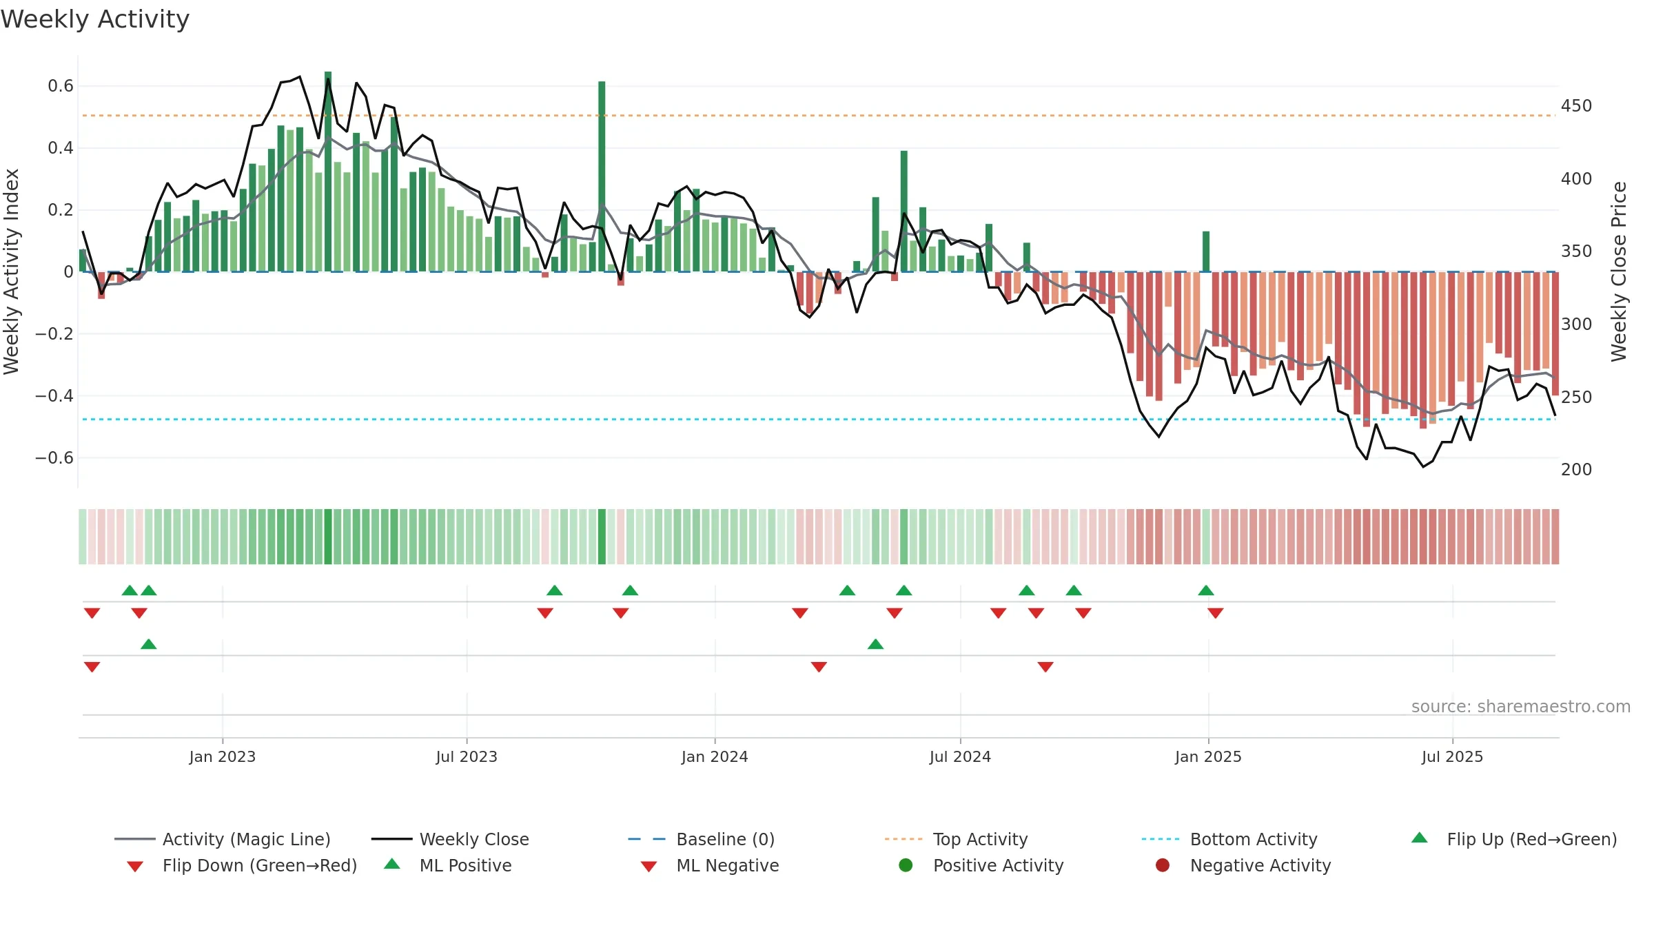Click the black Weekly Close legend line sample
1654x930 pixels.
point(392,839)
